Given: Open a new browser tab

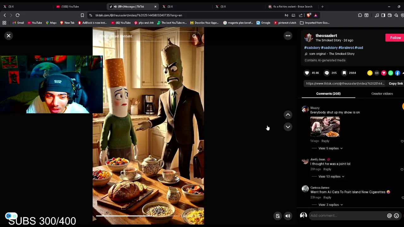Looking at the screenshot, I should 322,7.
